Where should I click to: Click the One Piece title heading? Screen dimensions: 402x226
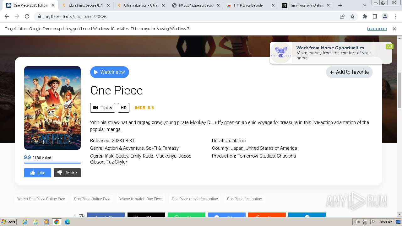(x=117, y=90)
